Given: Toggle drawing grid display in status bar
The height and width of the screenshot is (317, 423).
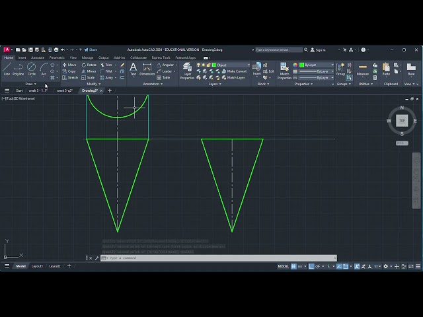Looking at the screenshot, I should click(293, 266).
